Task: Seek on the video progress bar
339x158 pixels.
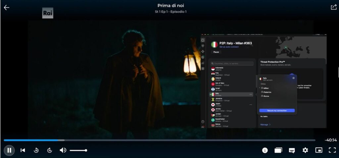Action: tap(159, 140)
